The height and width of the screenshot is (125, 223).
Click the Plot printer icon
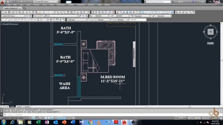(13, 12)
